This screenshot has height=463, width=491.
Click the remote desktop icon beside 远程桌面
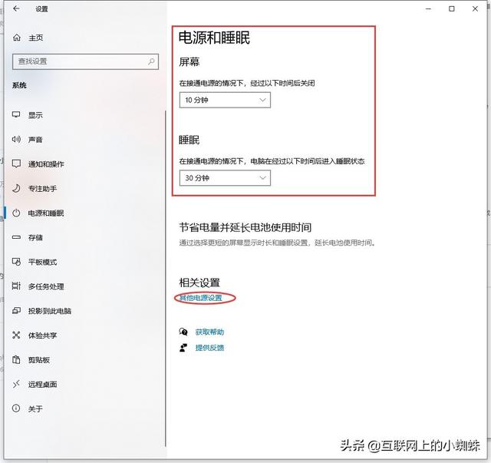click(16, 384)
